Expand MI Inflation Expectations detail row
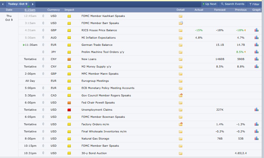The image size is (264, 158). click(181, 38)
